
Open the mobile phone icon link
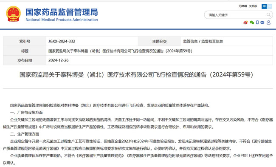[257, 23]
